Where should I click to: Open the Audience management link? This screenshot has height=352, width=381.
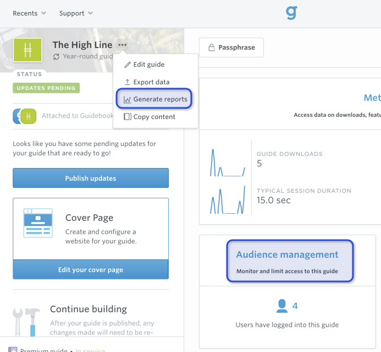click(x=287, y=254)
